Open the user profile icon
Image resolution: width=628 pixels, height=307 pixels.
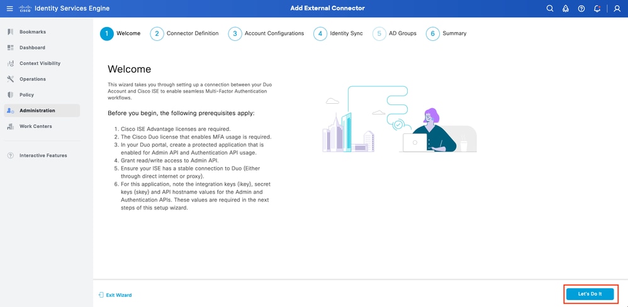(x=617, y=8)
